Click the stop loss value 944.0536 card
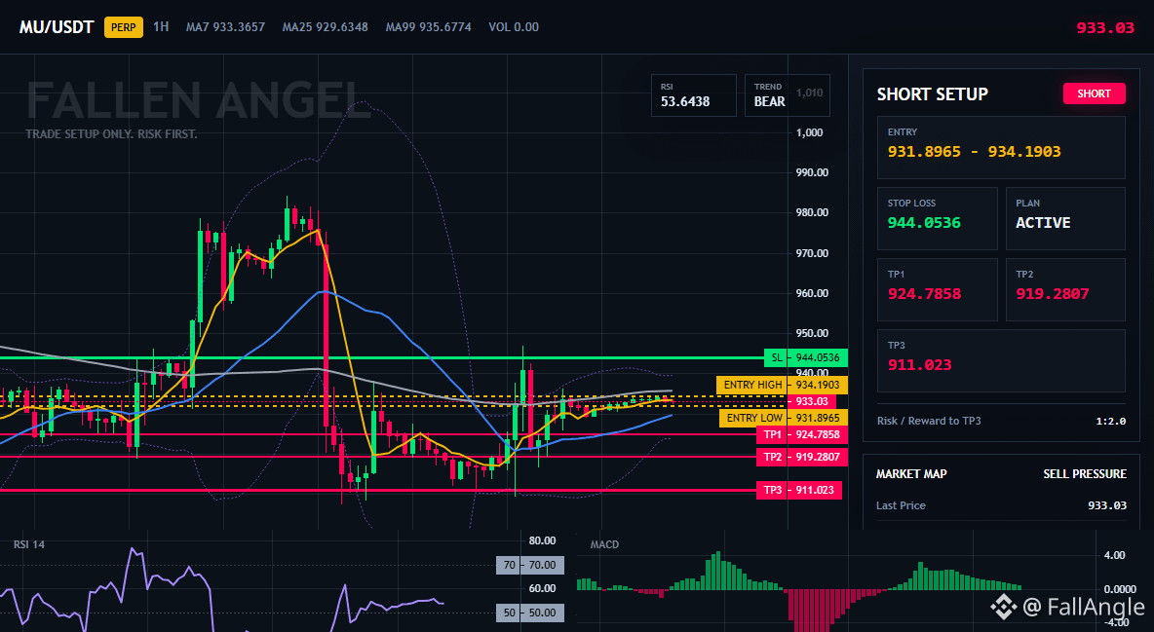1154x632 pixels. 937,218
